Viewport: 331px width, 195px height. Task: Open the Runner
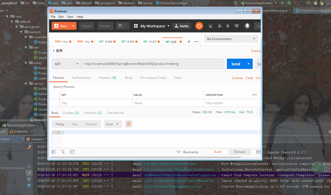tap(105, 26)
